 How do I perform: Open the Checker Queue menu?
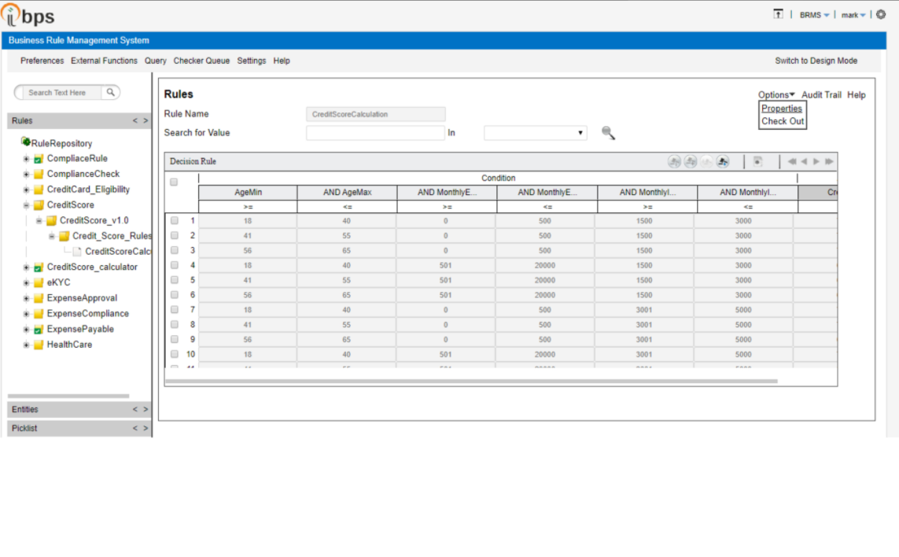(x=201, y=61)
